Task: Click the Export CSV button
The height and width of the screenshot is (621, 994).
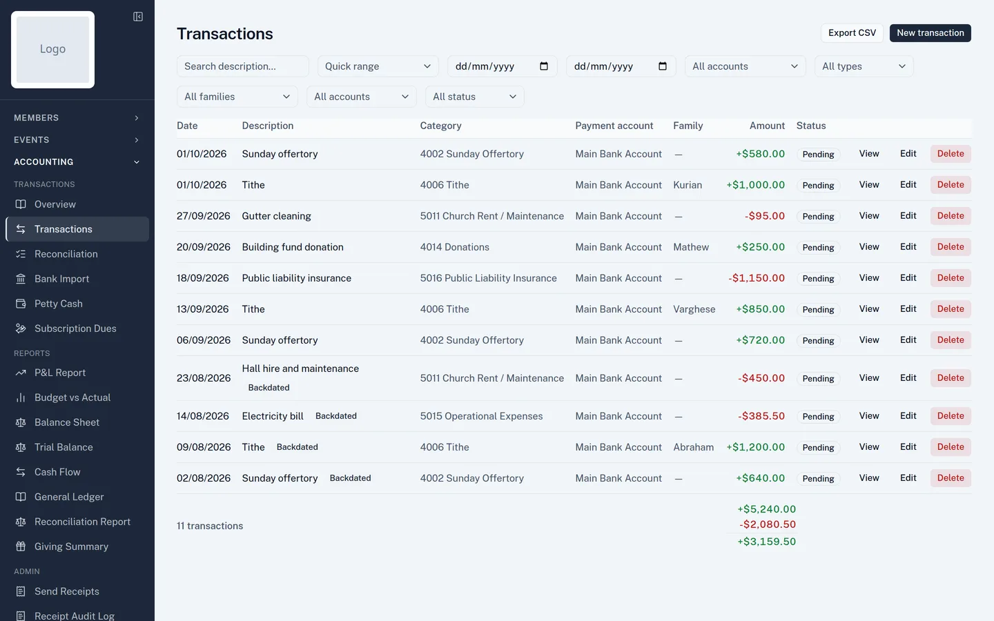Action: pyautogui.click(x=852, y=33)
